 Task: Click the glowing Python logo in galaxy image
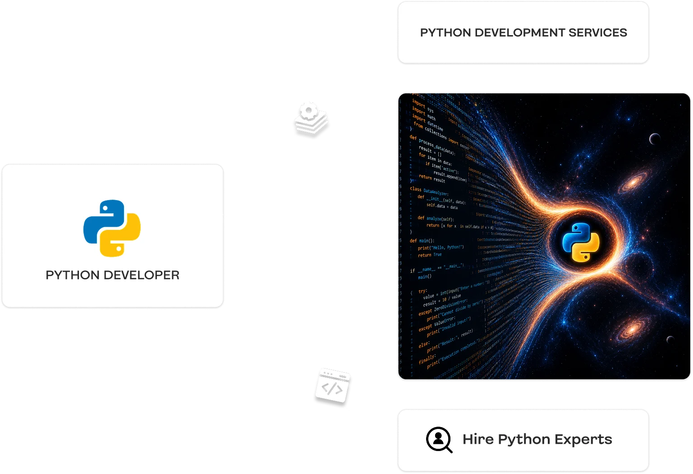581,242
